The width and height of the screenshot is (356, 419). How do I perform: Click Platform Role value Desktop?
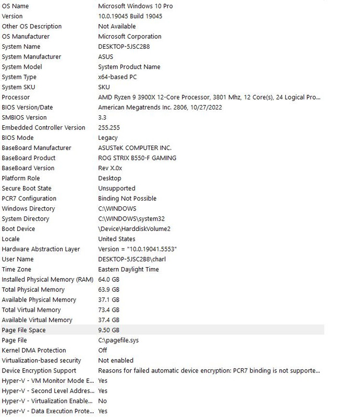click(x=109, y=178)
